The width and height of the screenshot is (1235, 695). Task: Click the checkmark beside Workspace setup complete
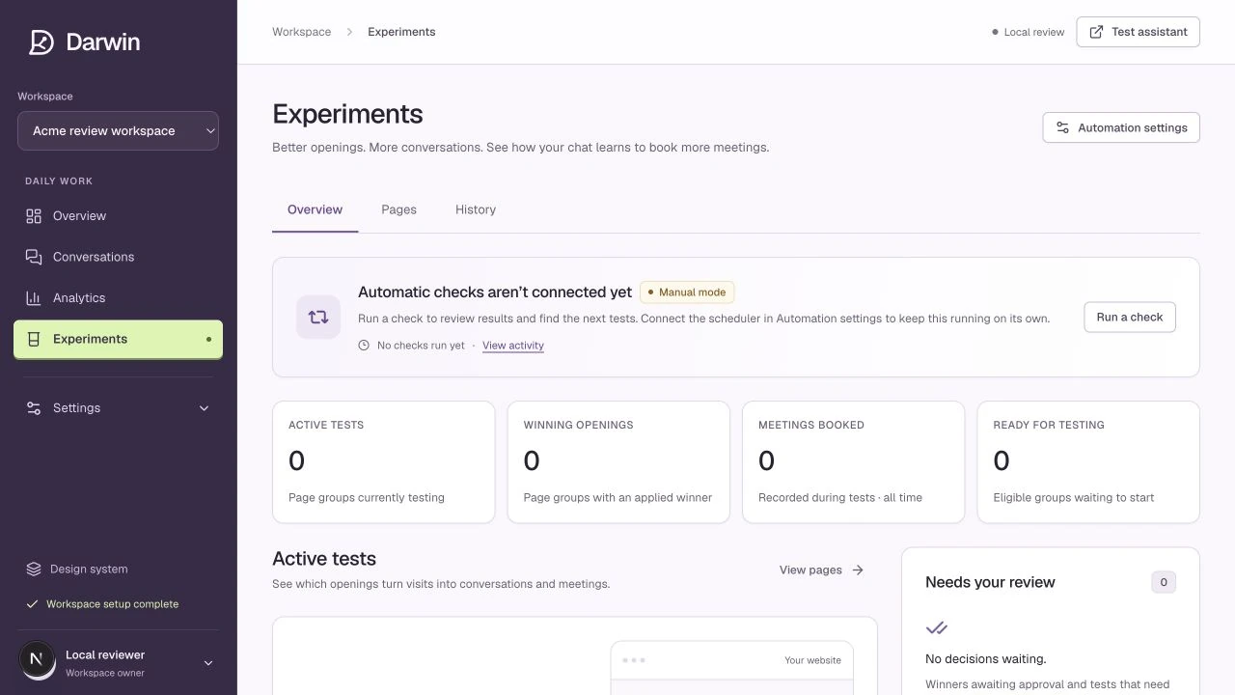[x=33, y=604]
